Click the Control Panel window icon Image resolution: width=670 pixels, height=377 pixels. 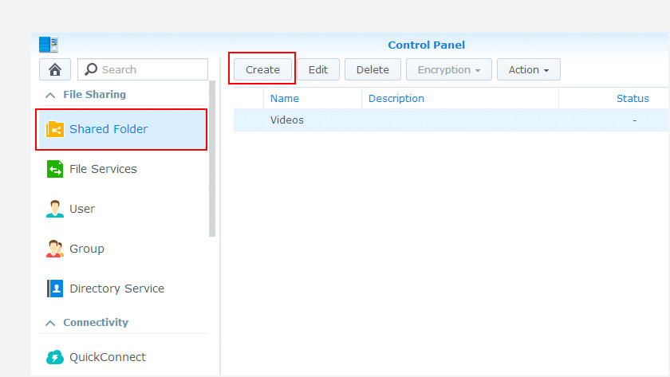click(49, 45)
